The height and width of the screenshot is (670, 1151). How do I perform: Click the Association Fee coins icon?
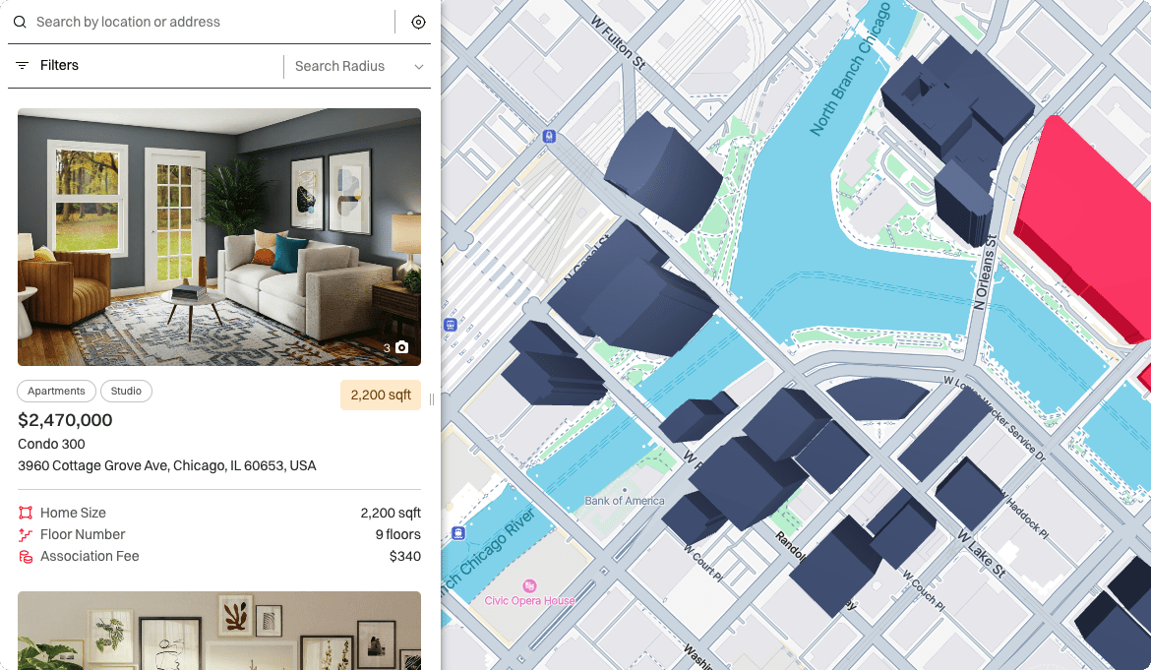[x=26, y=557]
